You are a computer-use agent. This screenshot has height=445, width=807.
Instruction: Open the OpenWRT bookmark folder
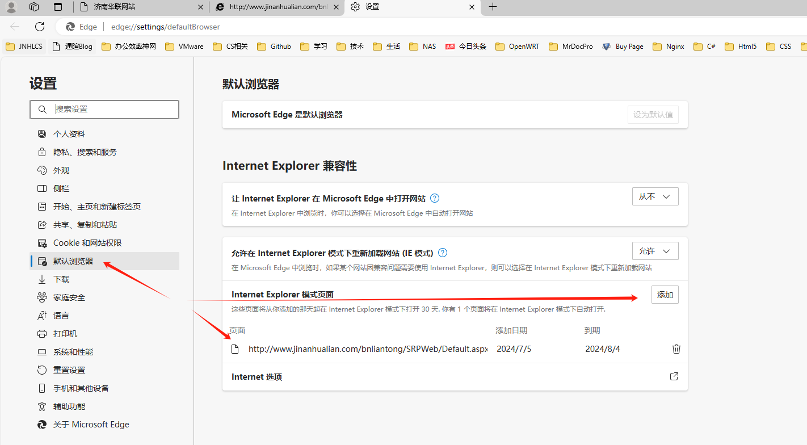[518, 47]
